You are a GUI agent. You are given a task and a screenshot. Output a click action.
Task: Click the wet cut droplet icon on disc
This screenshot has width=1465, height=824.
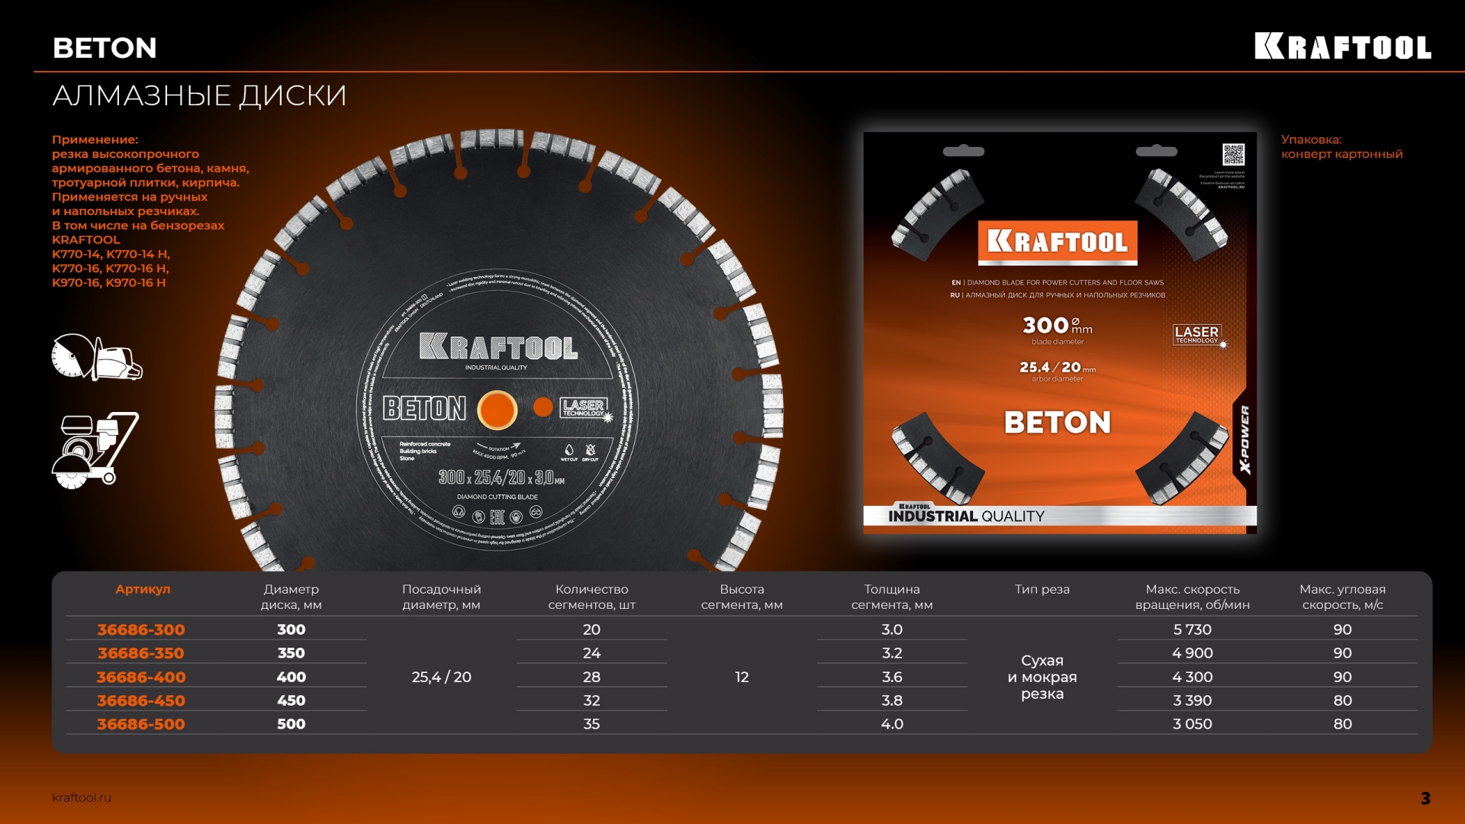click(568, 449)
